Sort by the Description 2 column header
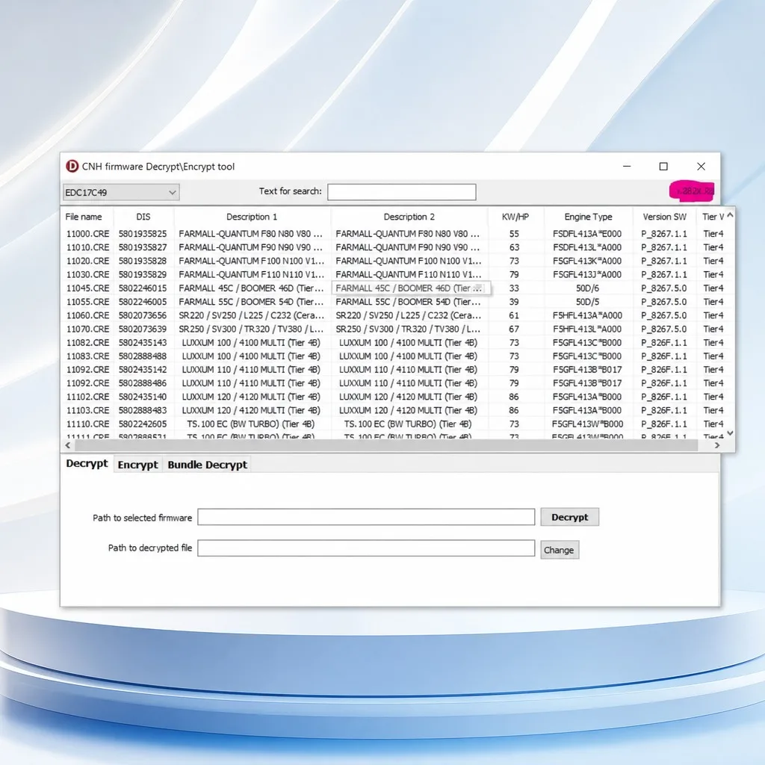The height and width of the screenshot is (765, 765). click(x=409, y=217)
